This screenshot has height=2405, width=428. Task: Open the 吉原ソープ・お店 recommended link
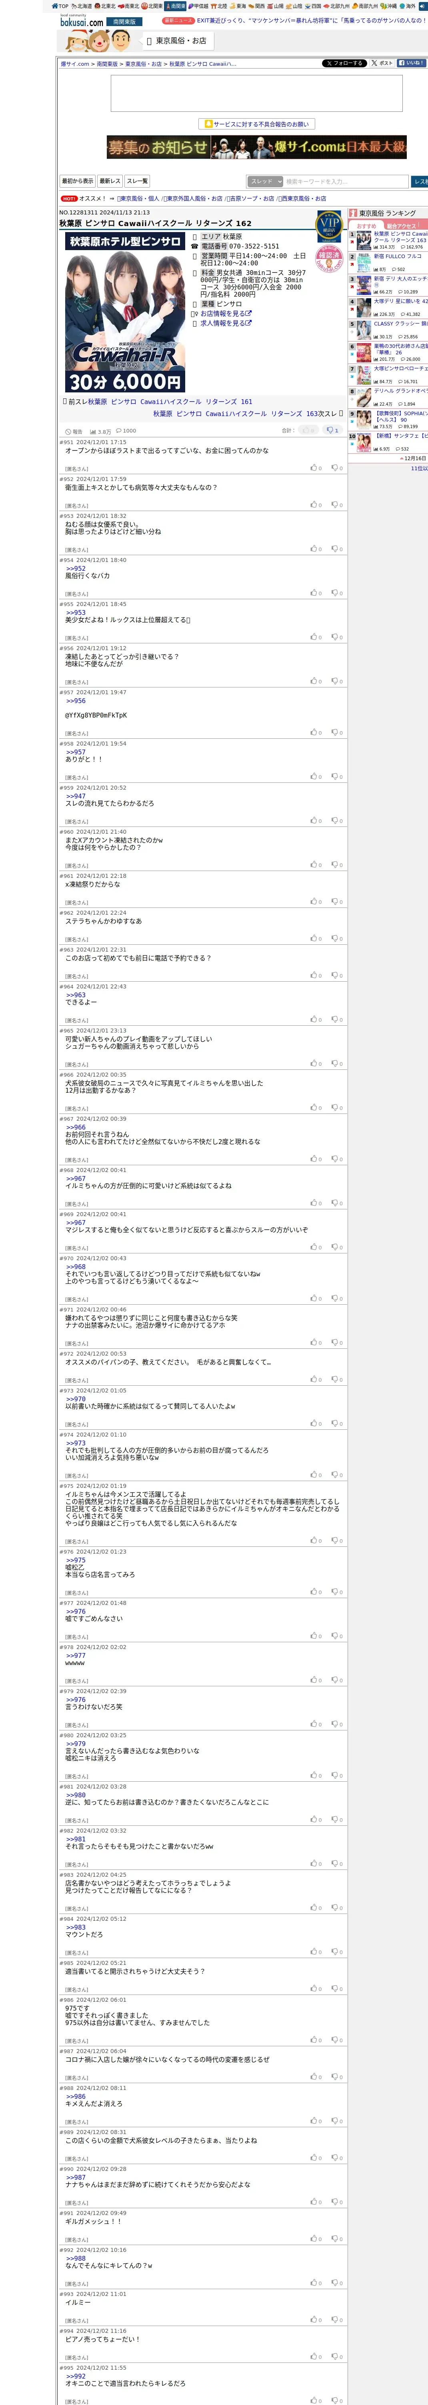click(x=252, y=199)
